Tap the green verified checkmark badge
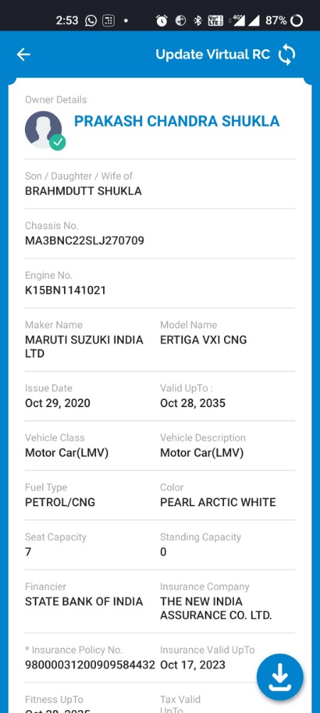320x713 pixels. click(x=58, y=143)
